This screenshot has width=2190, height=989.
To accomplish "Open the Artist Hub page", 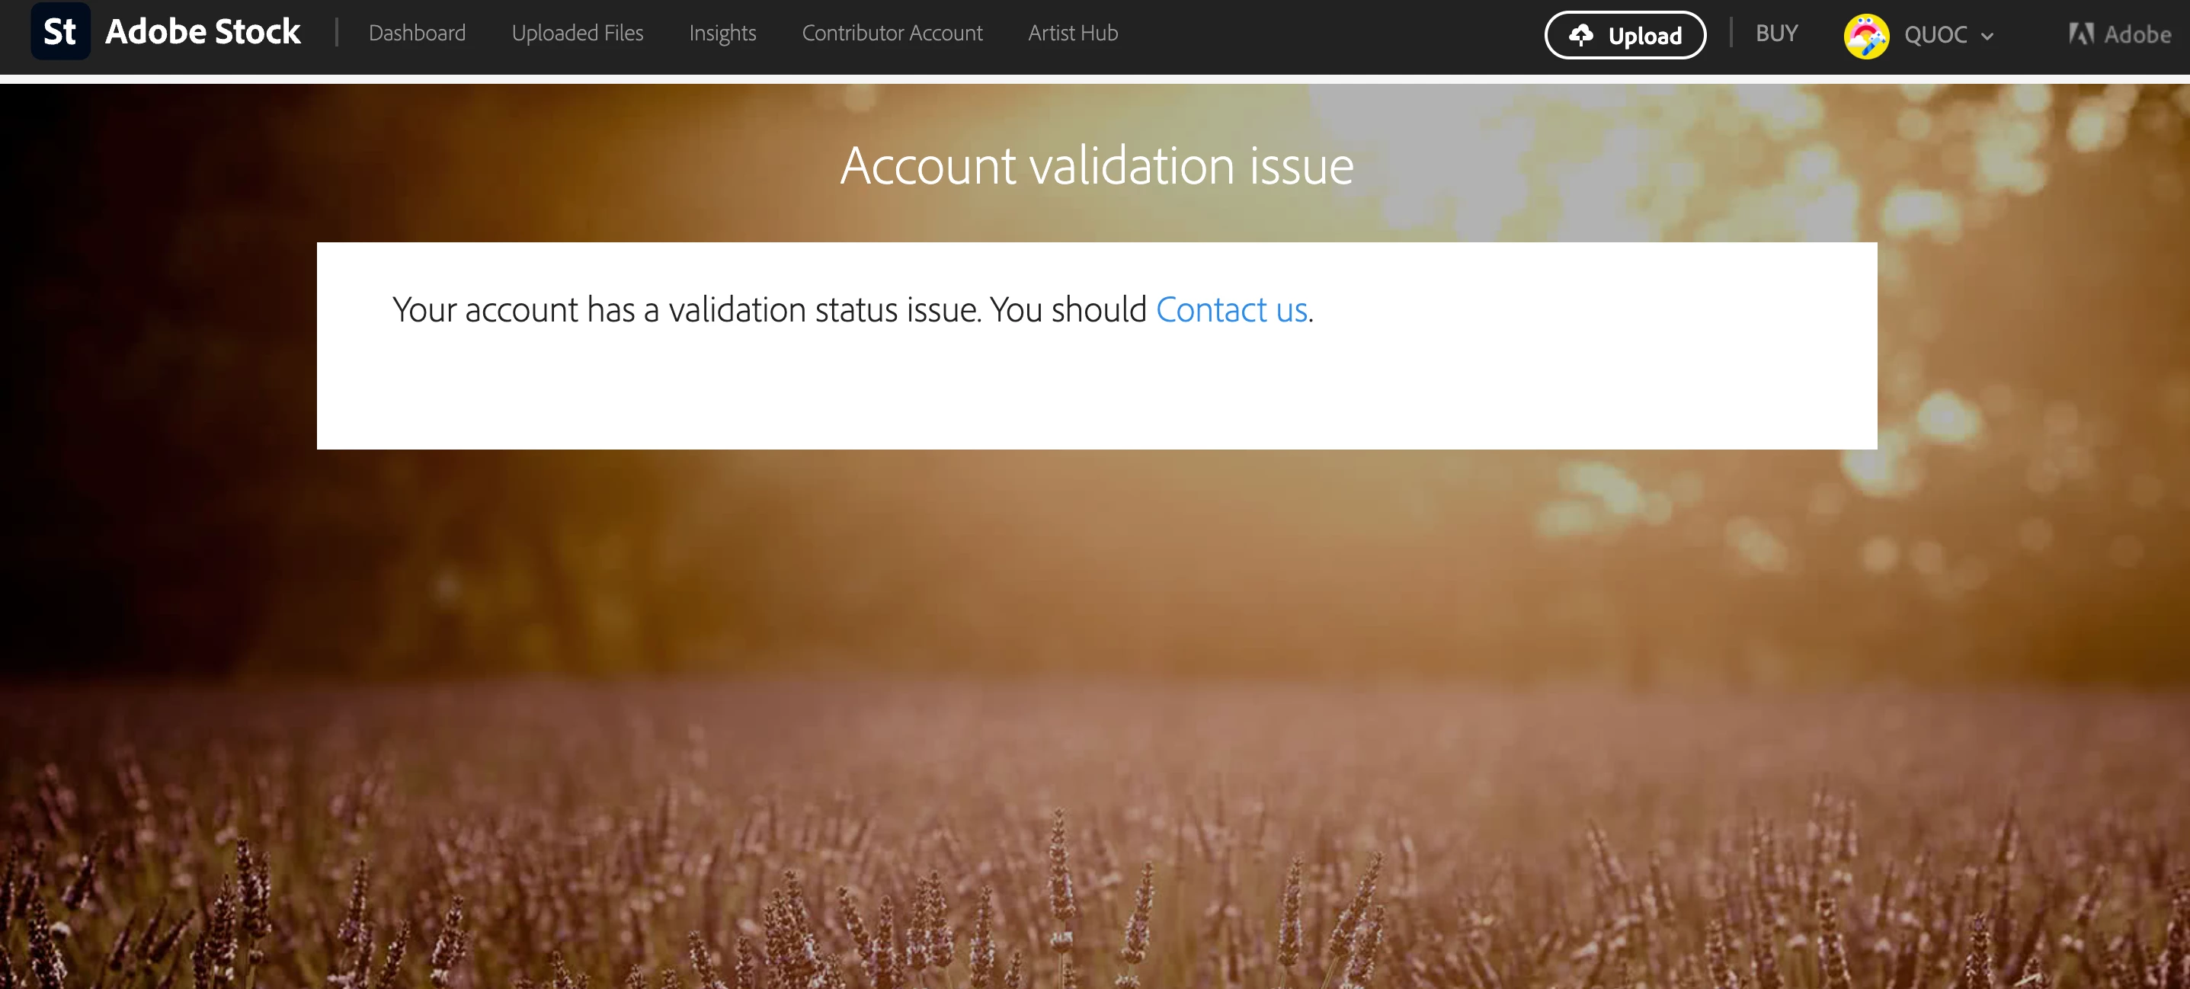I will [x=1073, y=34].
